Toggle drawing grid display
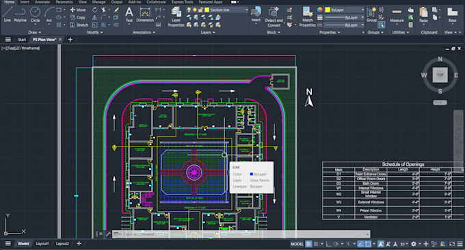Screen dimensions: 465x250 click(308, 244)
